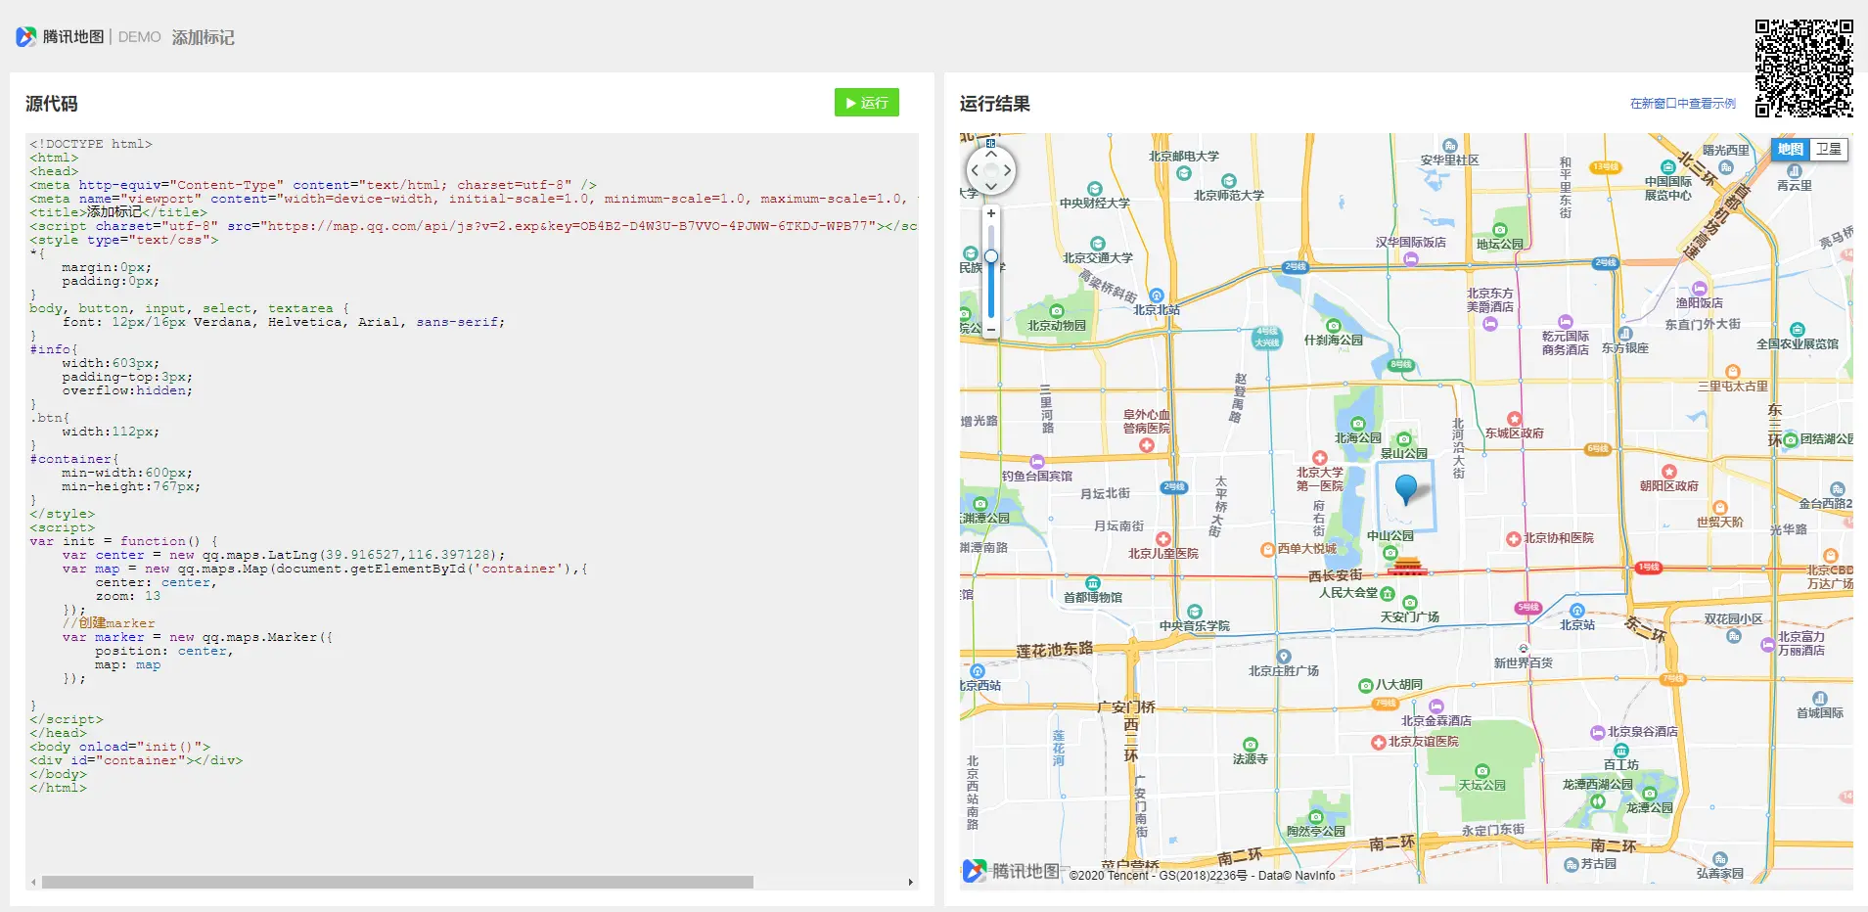
Task: Click the 北京师范大学 university icon
Action: [x=1229, y=181]
